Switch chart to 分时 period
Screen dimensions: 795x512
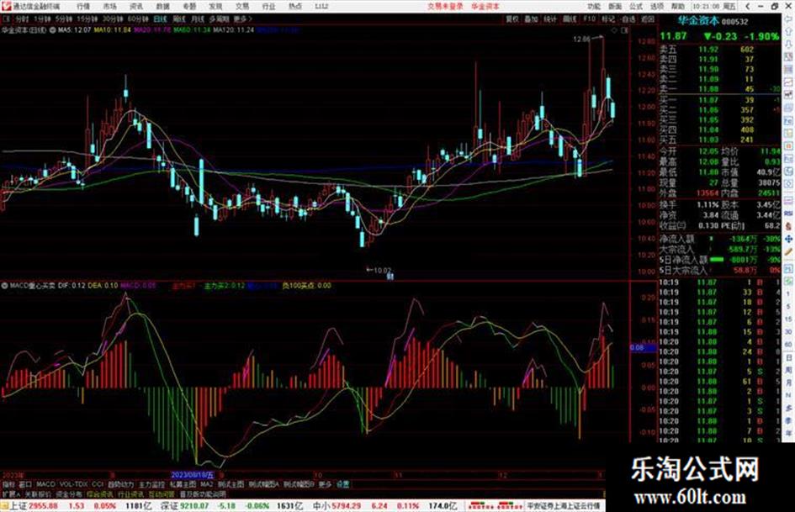(22, 18)
